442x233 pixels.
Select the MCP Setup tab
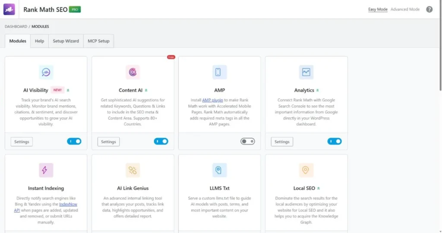98,41
